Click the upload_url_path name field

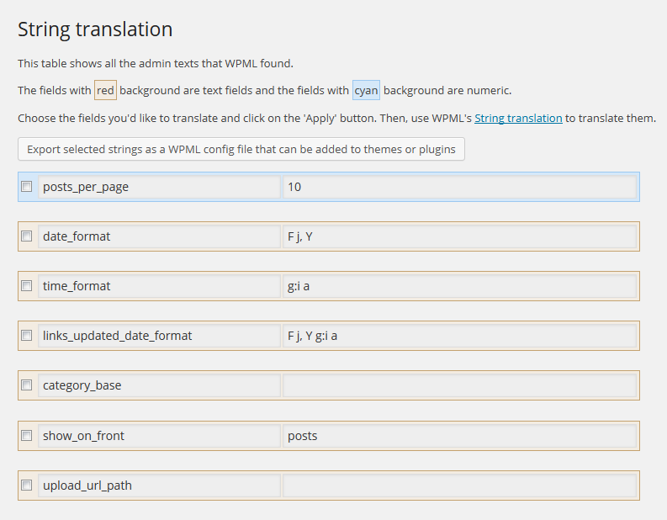point(159,486)
